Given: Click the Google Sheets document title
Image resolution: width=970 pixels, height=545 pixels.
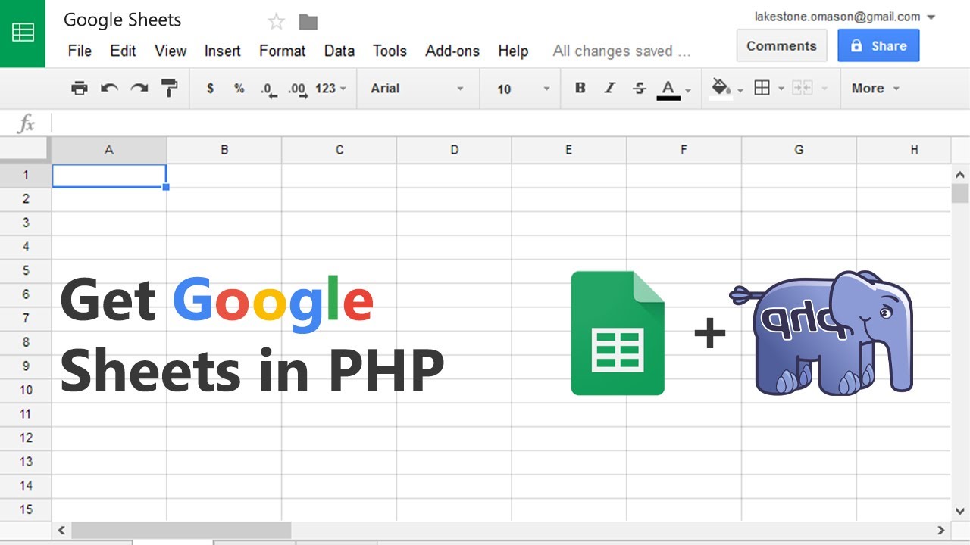Looking at the screenshot, I should click(122, 20).
